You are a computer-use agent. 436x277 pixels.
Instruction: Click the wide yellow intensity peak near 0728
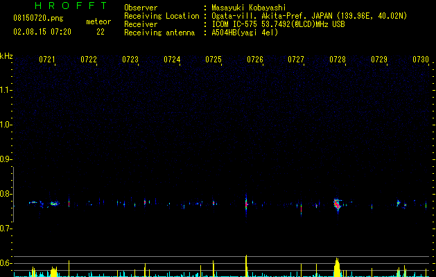click(337, 267)
